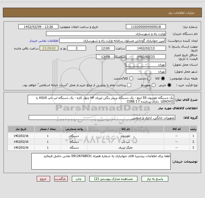Screen dimensions: 205x198
Task: Click the request creator name field
Action: (x=113, y=41)
